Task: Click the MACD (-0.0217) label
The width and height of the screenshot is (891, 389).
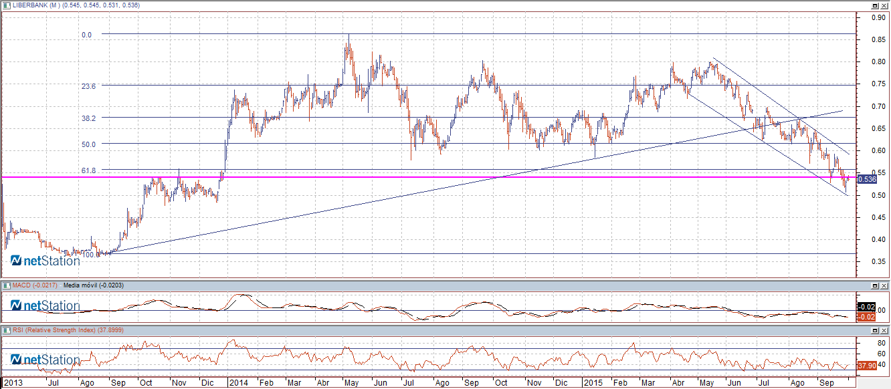Action: click(33, 285)
